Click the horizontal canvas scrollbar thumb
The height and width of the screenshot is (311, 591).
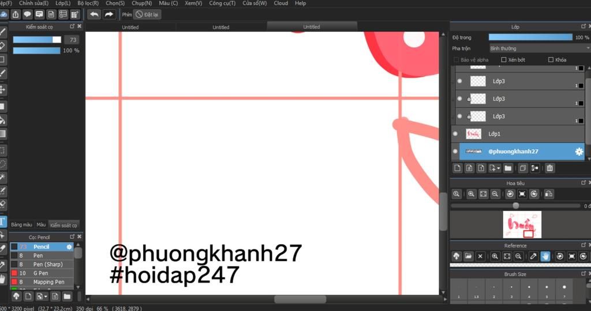click(x=300, y=299)
